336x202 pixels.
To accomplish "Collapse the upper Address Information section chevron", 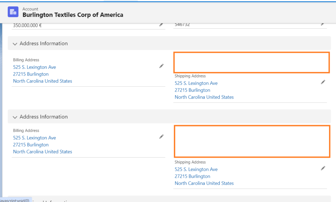I will click(x=15, y=44).
